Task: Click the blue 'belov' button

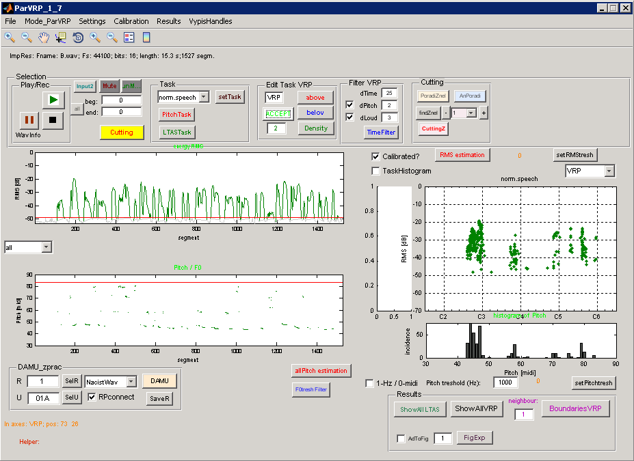Action: click(x=315, y=113)
